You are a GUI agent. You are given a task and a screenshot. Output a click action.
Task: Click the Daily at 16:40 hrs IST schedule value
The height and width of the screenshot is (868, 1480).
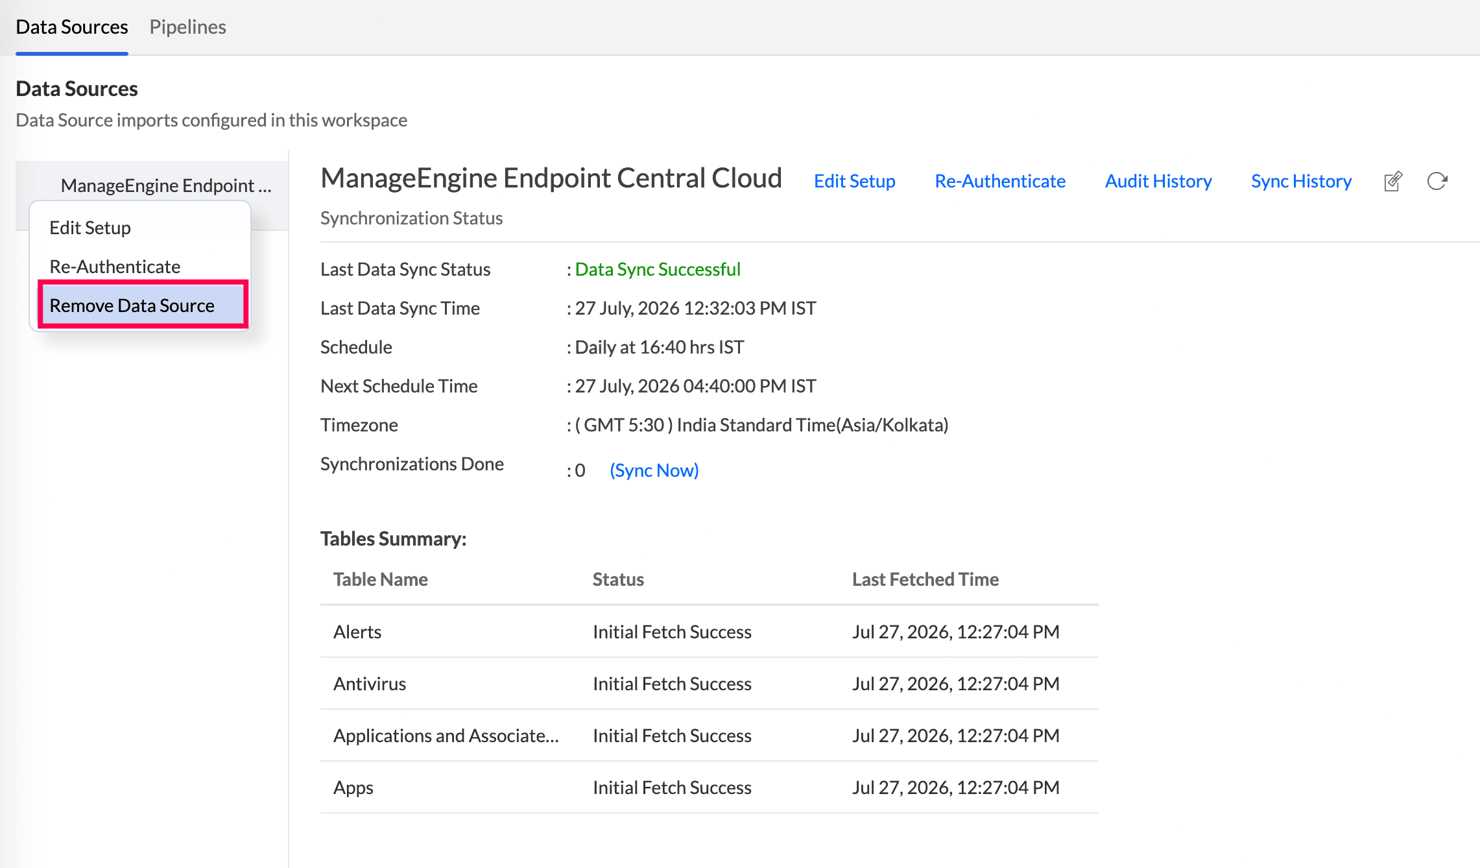click(660, 347)
